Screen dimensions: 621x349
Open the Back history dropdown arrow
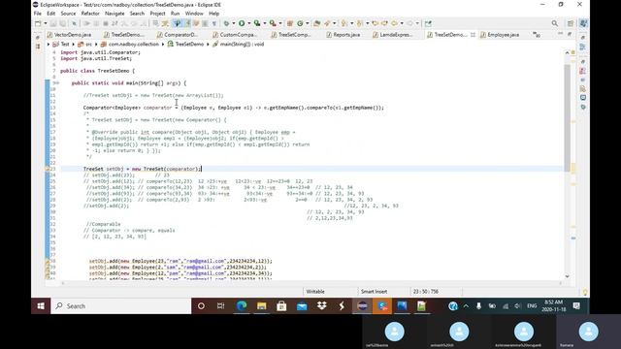402,23
